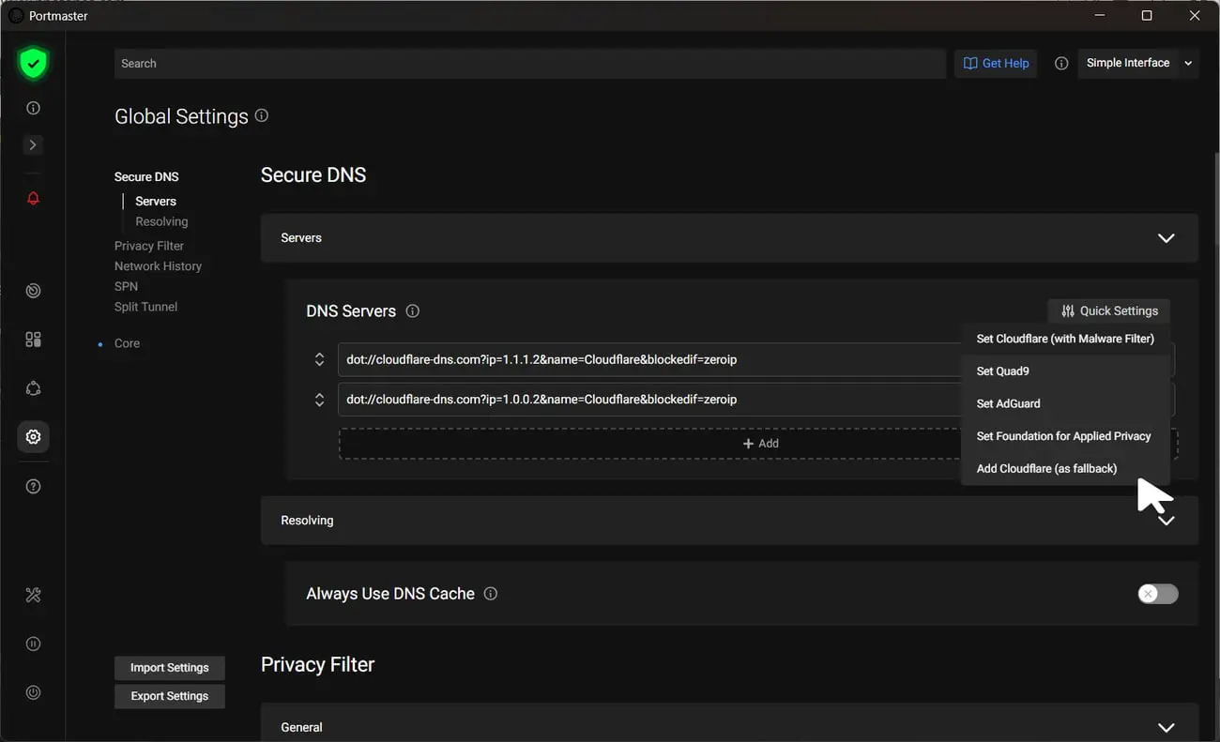Go to Network History in settings navigation
The image size is (1220, 742).
click(158, 266)
